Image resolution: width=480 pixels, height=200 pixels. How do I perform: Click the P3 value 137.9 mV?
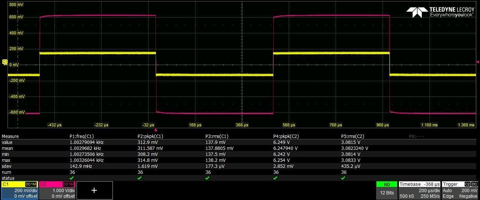(216, 142)
